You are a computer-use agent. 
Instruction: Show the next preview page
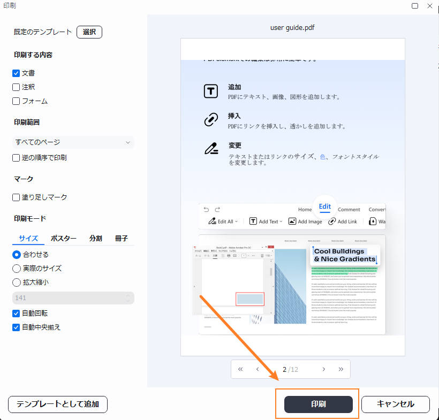point(323,369)
